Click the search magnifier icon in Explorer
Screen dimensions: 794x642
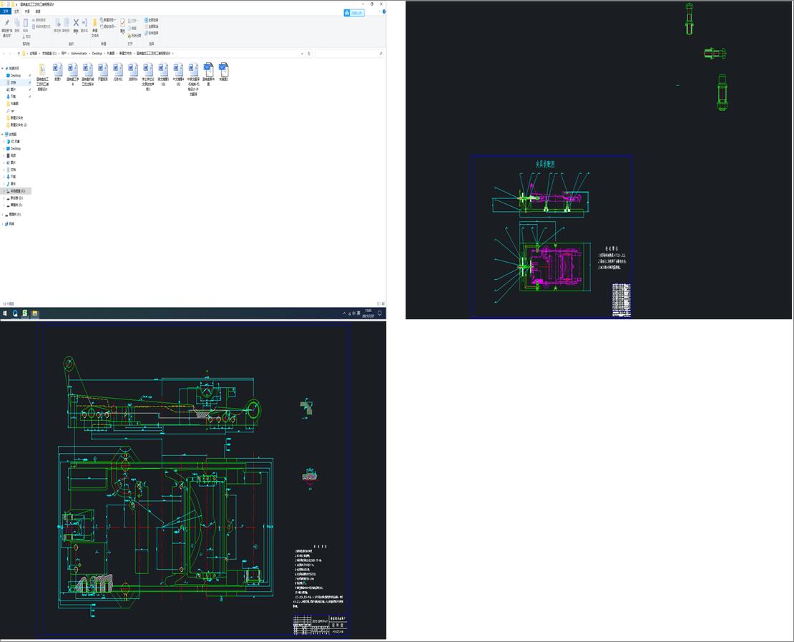[381, 53]
